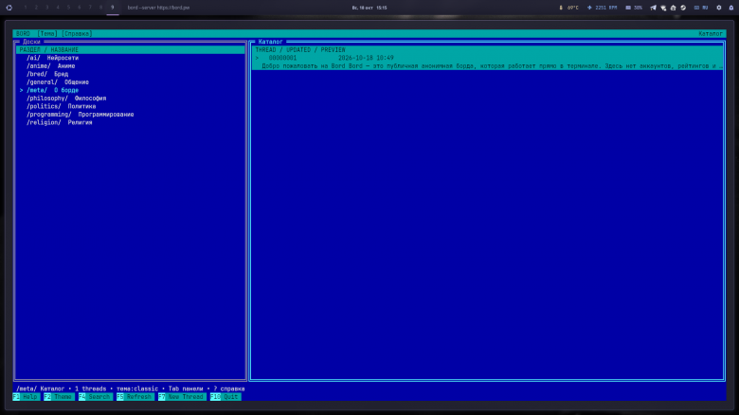Click the memory usage 38% indicator
The height and width of the screenshot is (415, 739).
(634, 8)
